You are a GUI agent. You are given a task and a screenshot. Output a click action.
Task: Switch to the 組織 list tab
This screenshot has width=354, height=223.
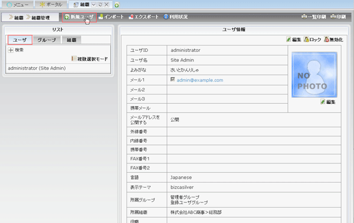[71, 40]
